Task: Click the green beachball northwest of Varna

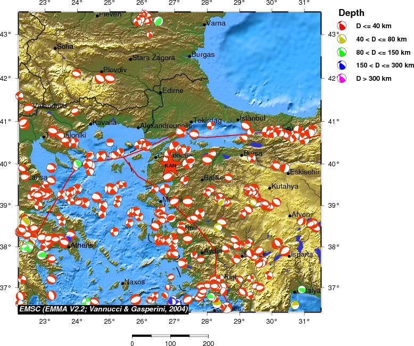Action: 158,21
